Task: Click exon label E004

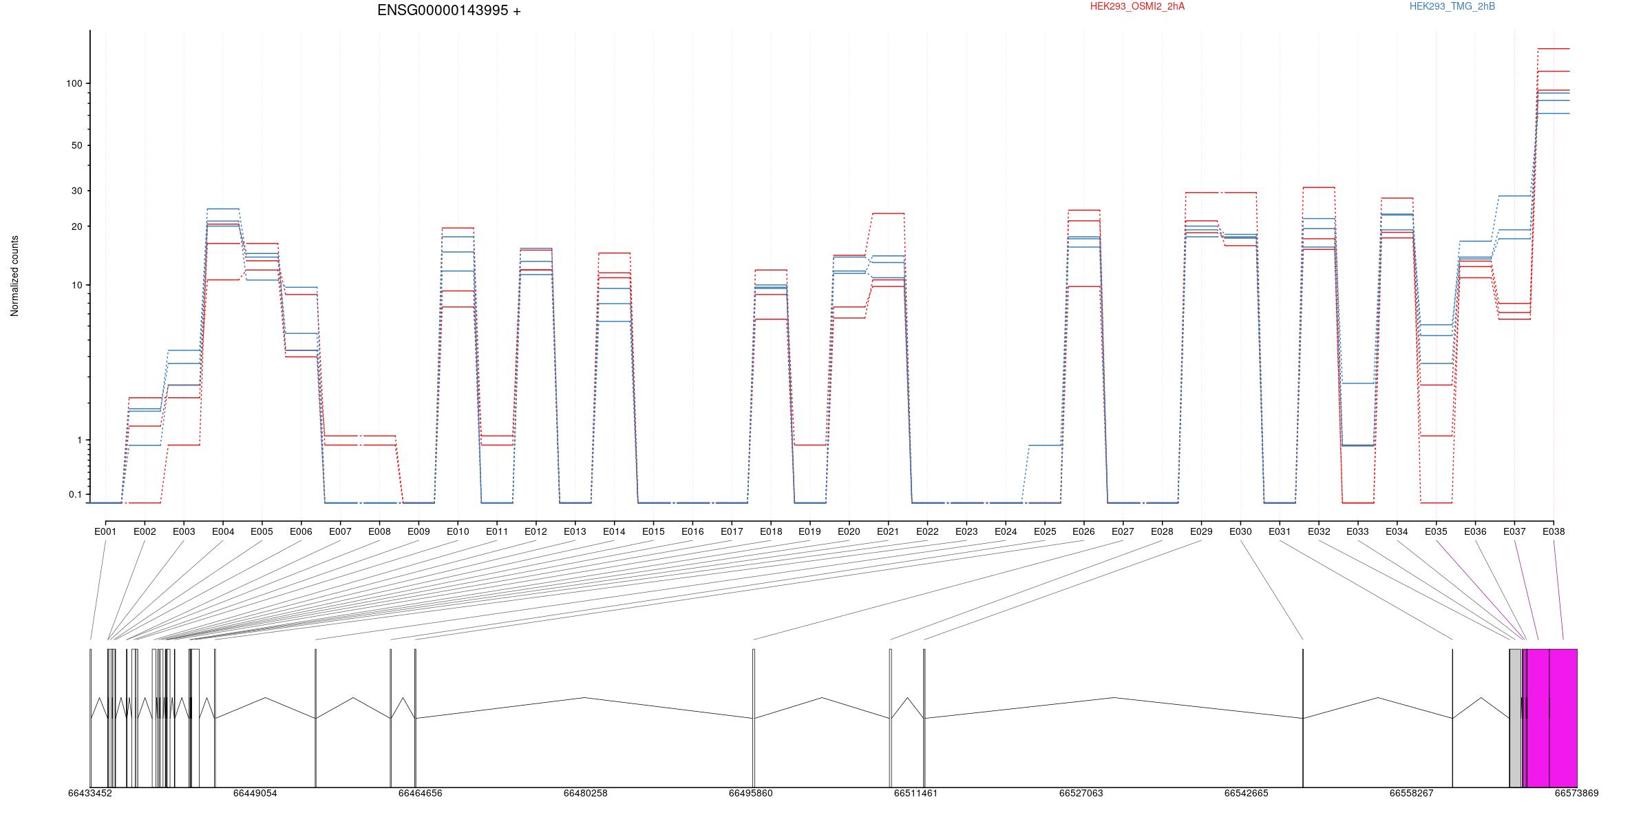Action: tap(223, 531)
